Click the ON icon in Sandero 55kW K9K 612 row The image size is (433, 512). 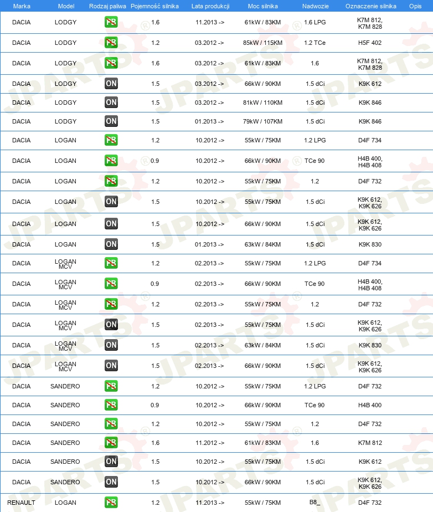111,462
